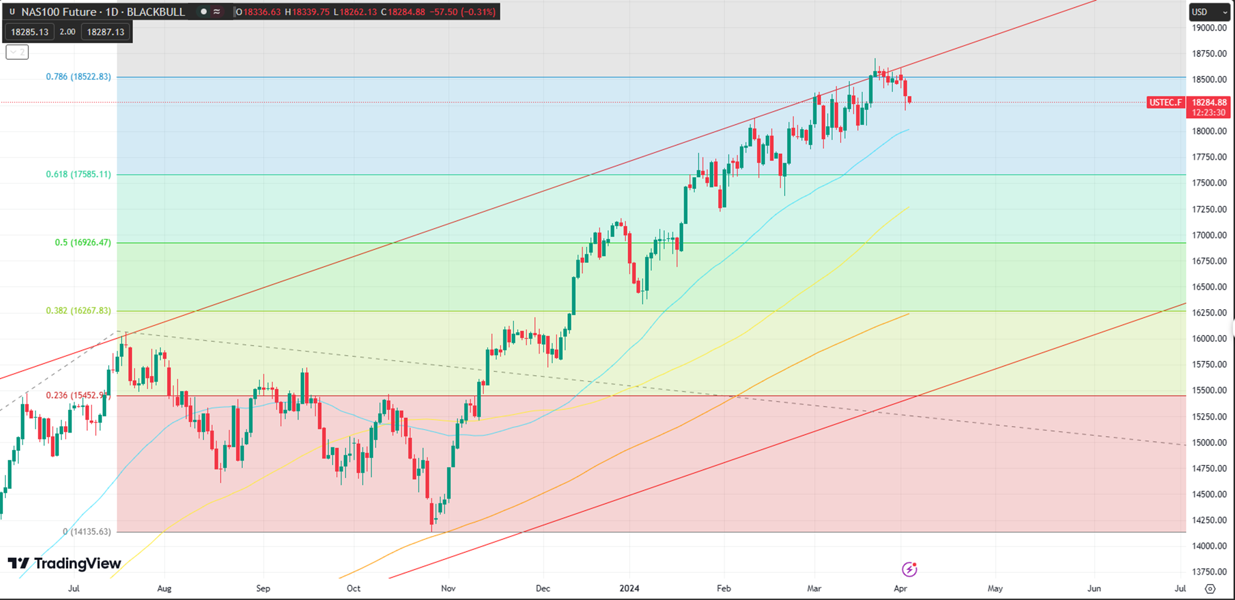Open the USD currency dropdown
This screenshot has height=600, width=1235.
[1209, 12]
